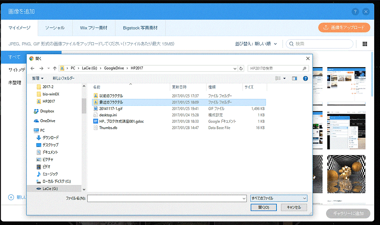Open the ピクチャ folder
This screenshot has width=380, height=225.
[x=45, y=159]
